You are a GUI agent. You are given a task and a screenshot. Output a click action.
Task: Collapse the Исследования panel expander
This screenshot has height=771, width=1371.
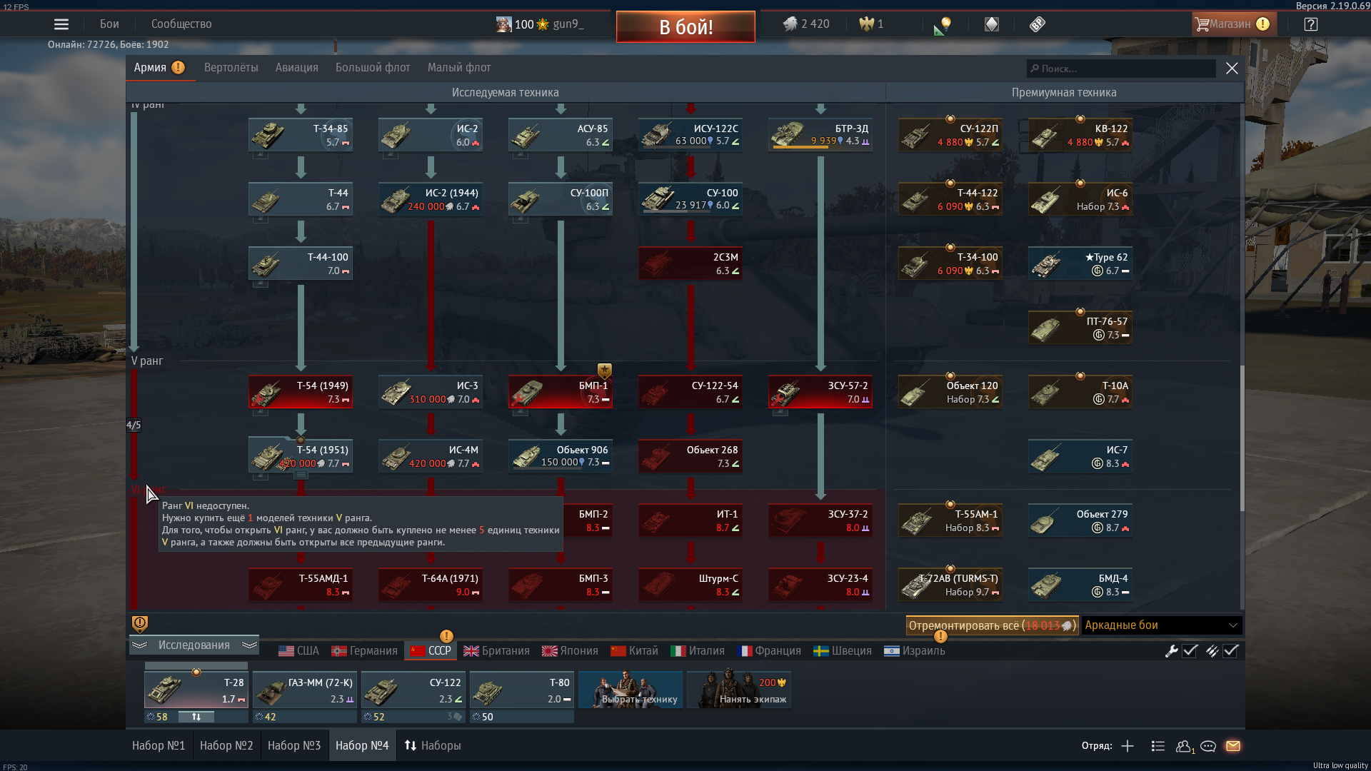194,645
